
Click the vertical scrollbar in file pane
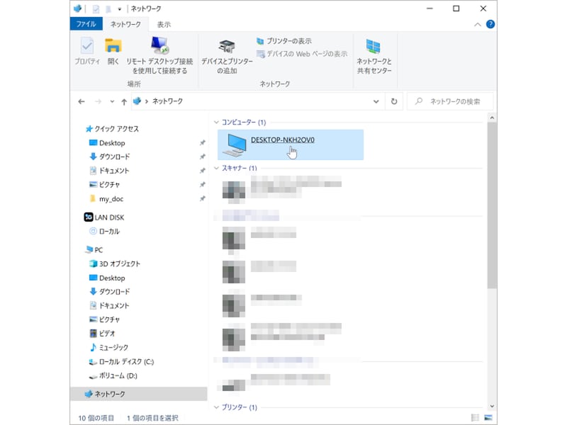[x=492, y=212]
